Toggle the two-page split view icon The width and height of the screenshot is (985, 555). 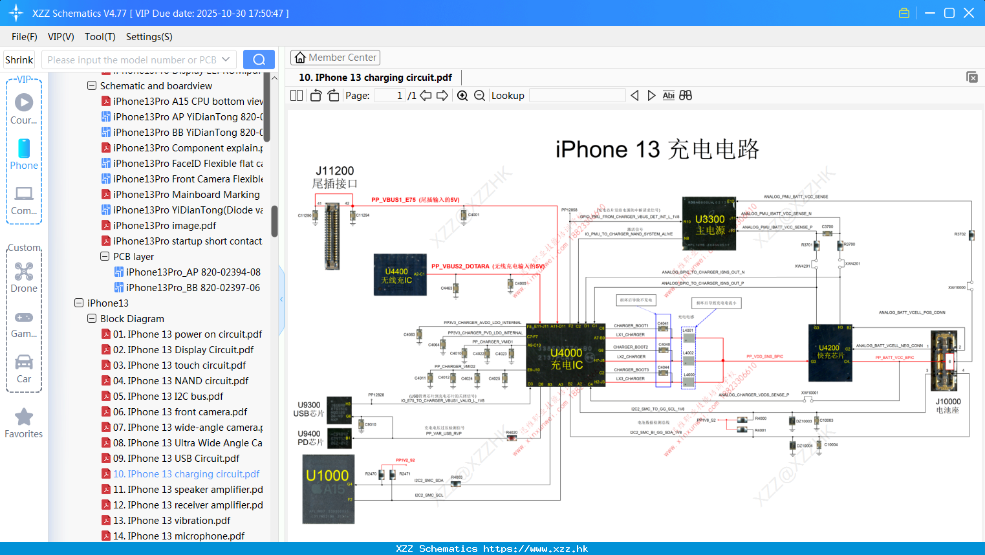tap(297, 95)
